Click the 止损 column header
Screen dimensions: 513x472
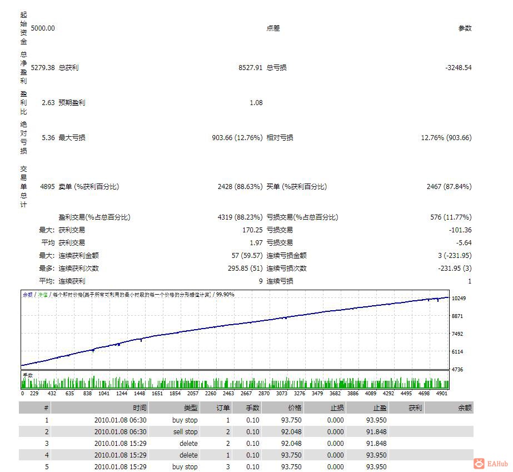336,408
